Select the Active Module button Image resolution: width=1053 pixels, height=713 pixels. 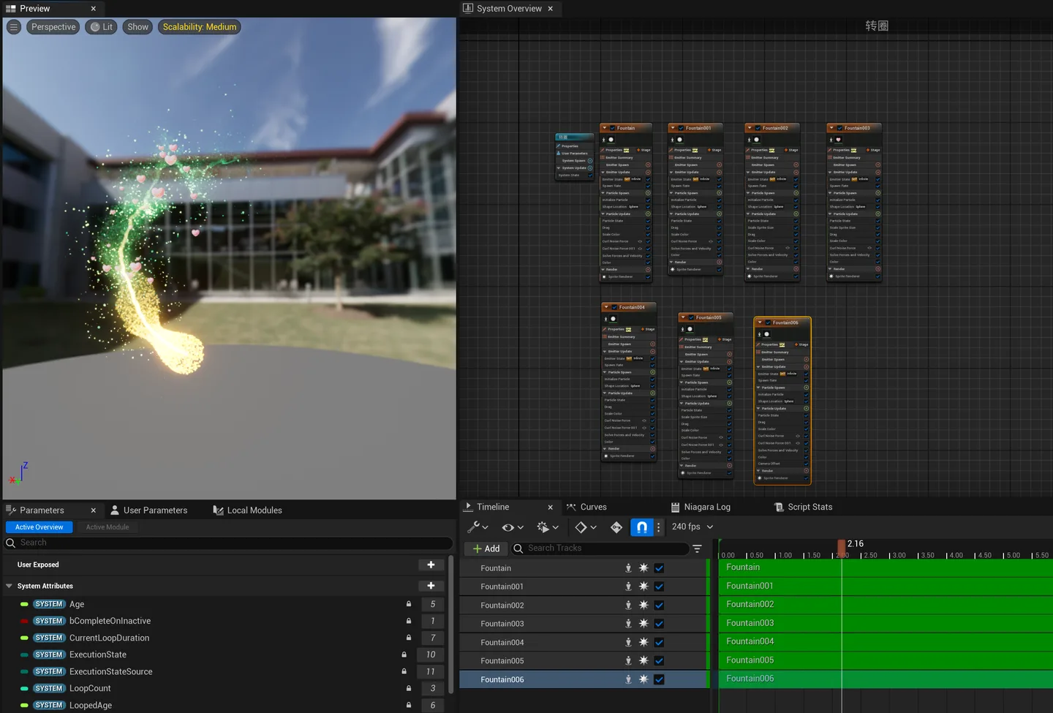107,527
